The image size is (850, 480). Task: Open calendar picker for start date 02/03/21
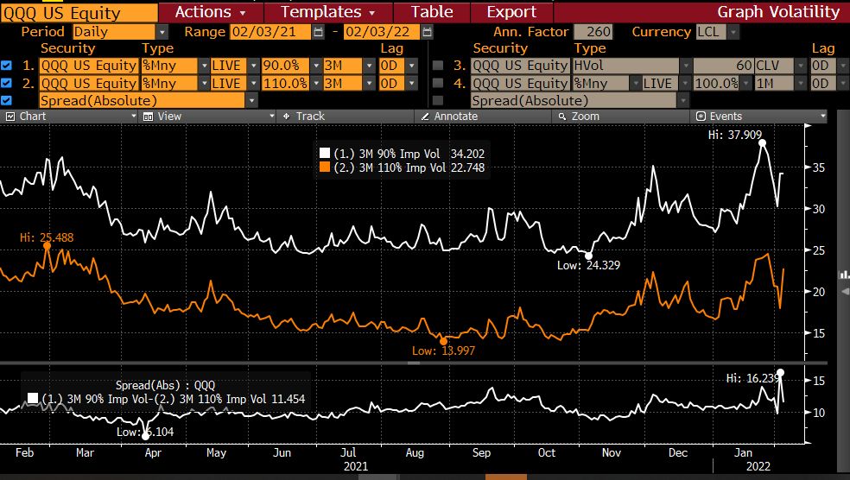coord(319,32)
